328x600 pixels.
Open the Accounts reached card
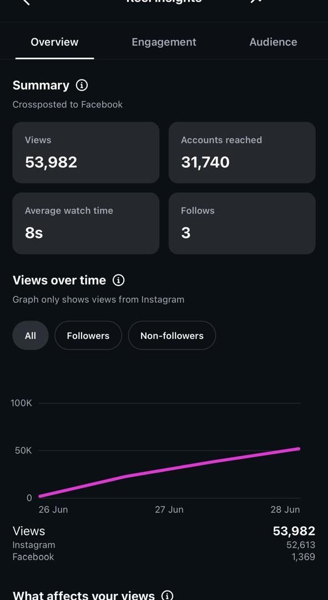click(242, 152)
